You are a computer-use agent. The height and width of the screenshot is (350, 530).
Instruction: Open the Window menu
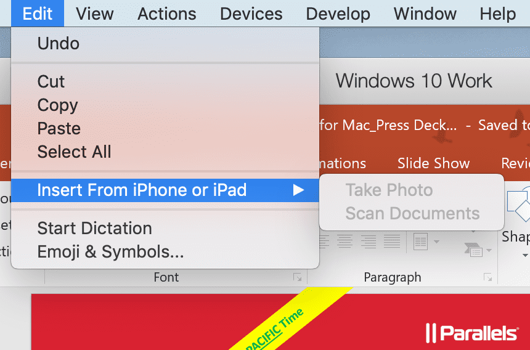[425, 14]
